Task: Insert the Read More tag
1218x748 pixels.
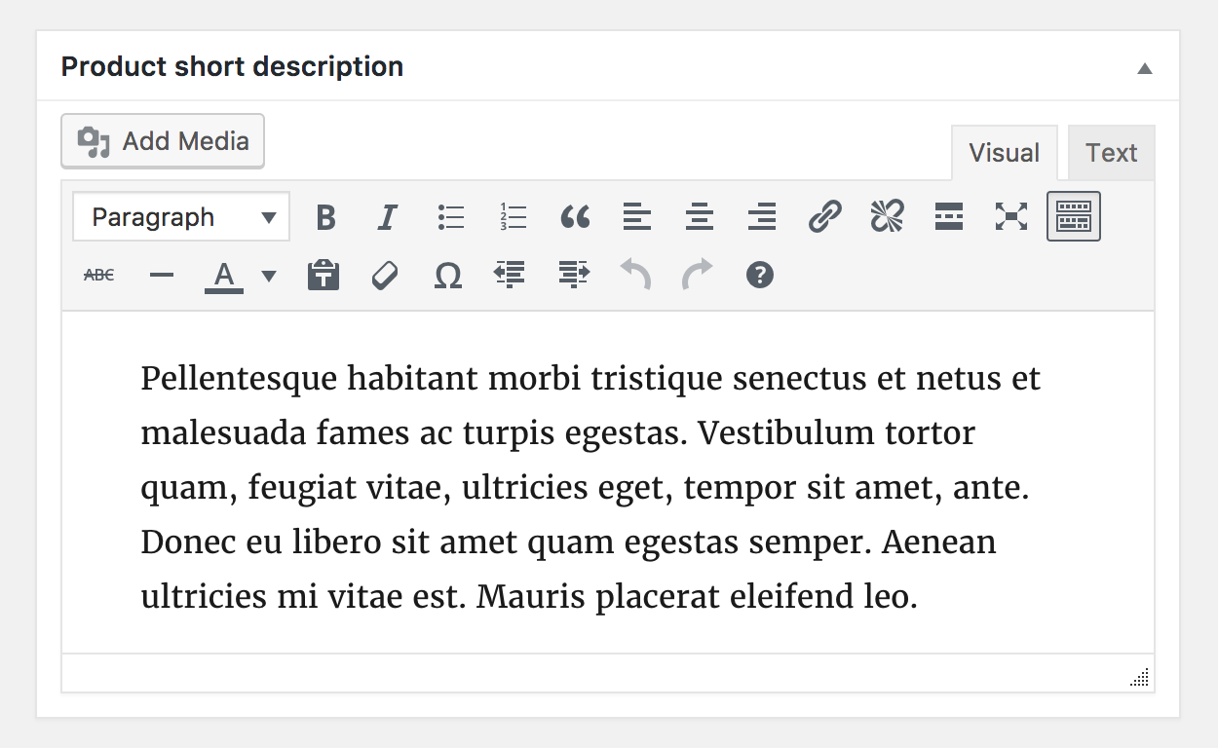Action: (x=948, y=216)
